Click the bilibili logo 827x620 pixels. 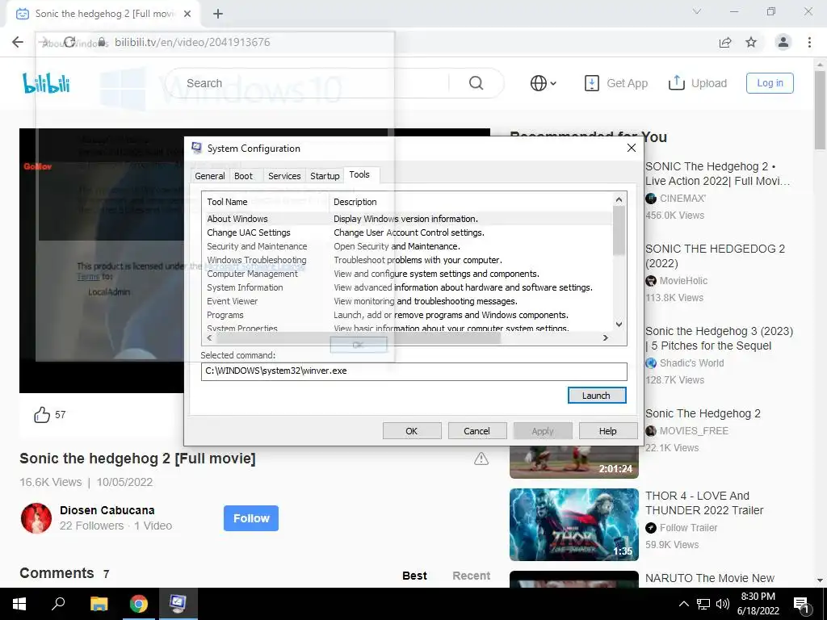(46, 83)
